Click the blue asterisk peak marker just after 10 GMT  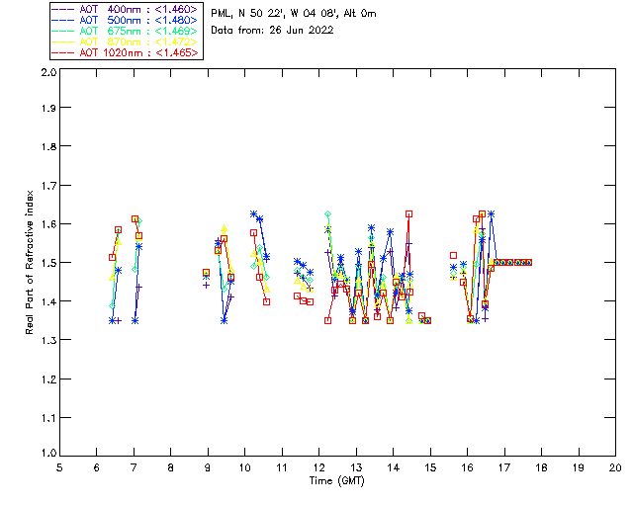(253, 213)
